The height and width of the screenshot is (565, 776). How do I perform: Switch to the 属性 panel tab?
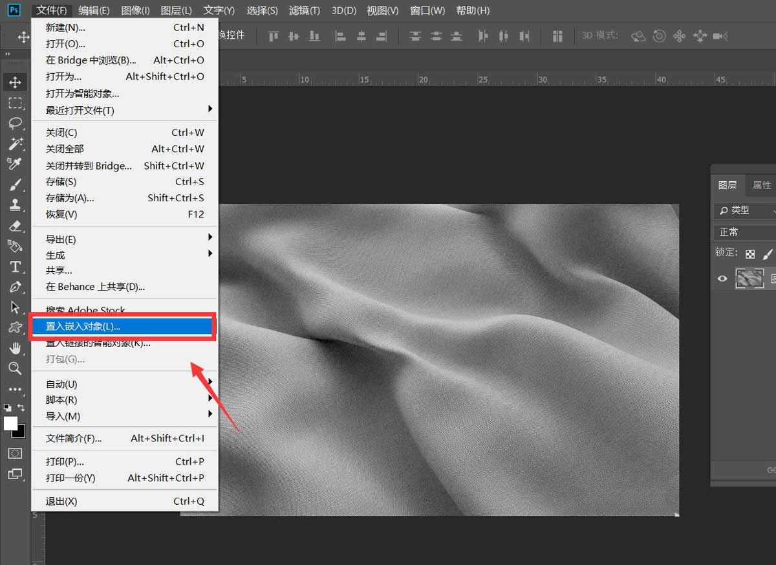(762, 185)
